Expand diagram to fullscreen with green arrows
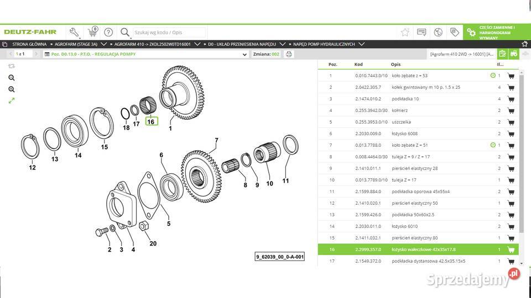 coord(12,100)
